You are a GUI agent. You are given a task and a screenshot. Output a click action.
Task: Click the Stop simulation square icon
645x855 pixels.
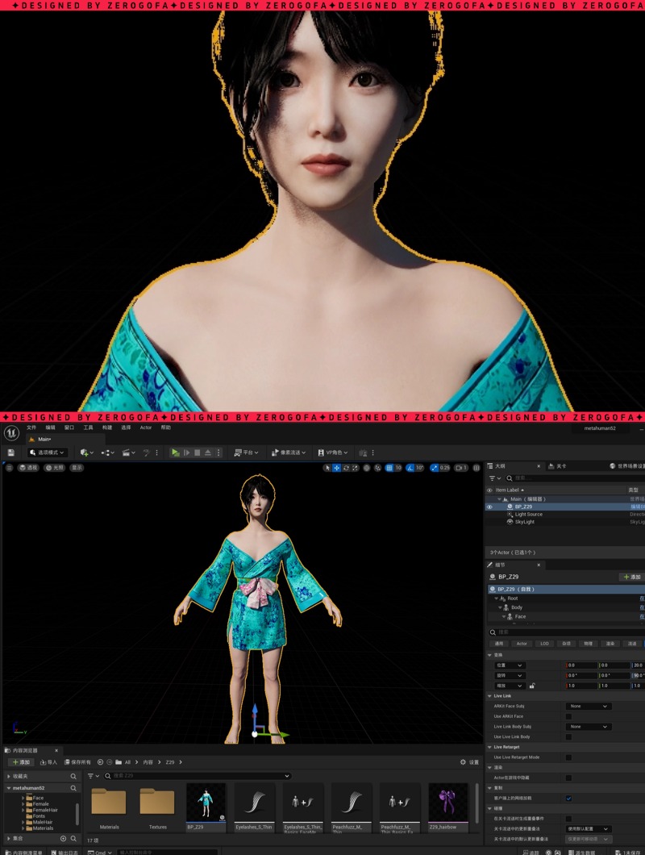(197, 453)
